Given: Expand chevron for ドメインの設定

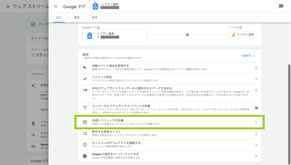Looking at the screenshot, I should (256, 79).
